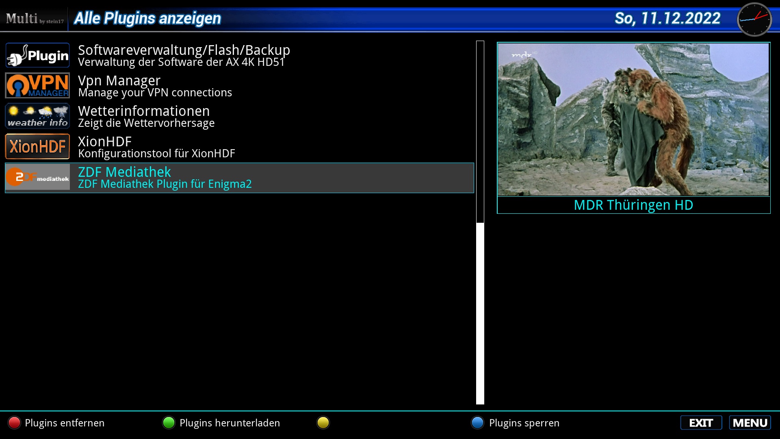Image resolution: width=780 pixels, height=439 pixels.
Task: Click the plugin list scrollbar
Action: (x=480, y=222)
